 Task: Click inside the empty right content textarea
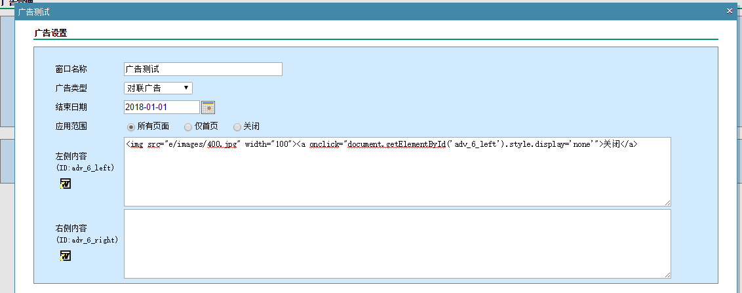[x=397, y=244]
